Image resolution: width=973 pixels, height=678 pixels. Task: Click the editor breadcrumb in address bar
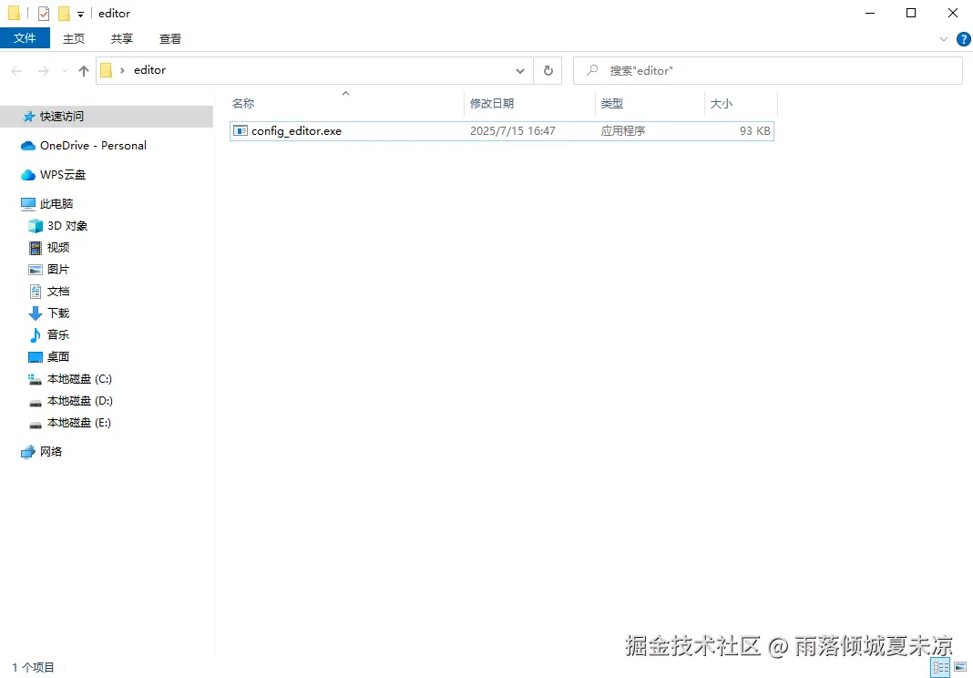[x=149, y=70]
